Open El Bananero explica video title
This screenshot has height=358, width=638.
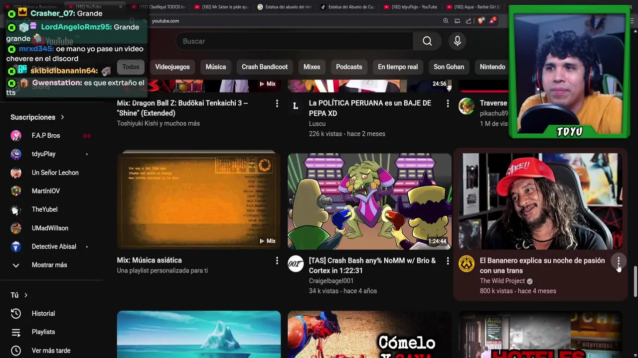(x=542, y=266)
